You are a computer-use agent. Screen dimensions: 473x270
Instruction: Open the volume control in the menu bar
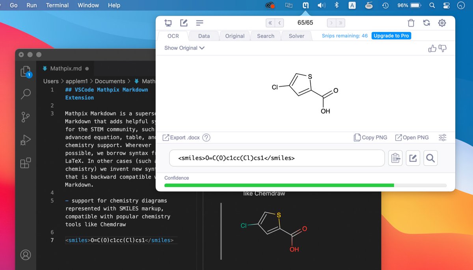coord(321,6)
